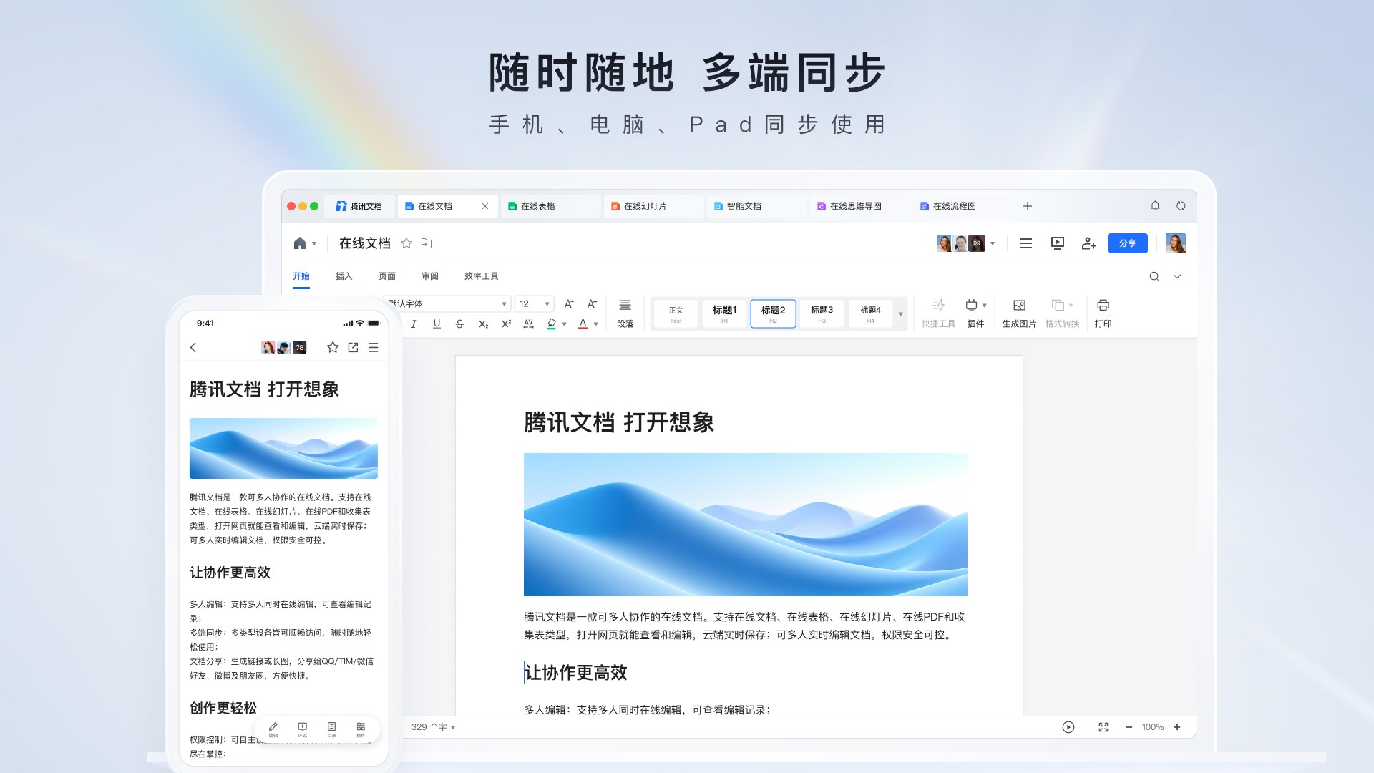Open the 在线表格 tab

[551, 205]
